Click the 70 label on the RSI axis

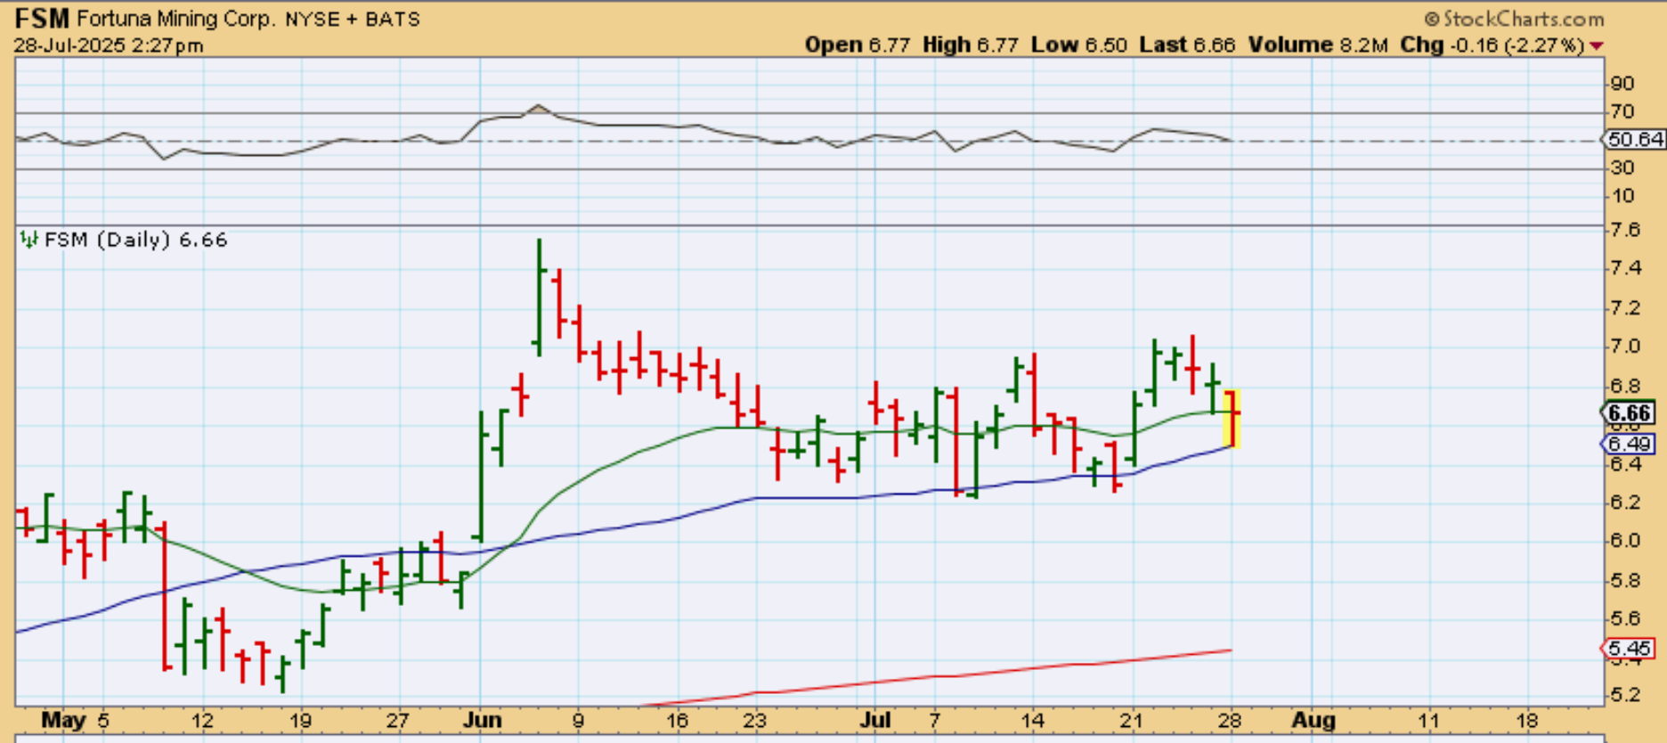click(x=1622, y=112)
